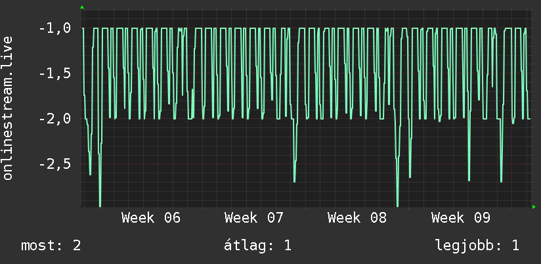Click the 'Week 08' x-axis label
This screenshot has width=541, height=264.
357,218
